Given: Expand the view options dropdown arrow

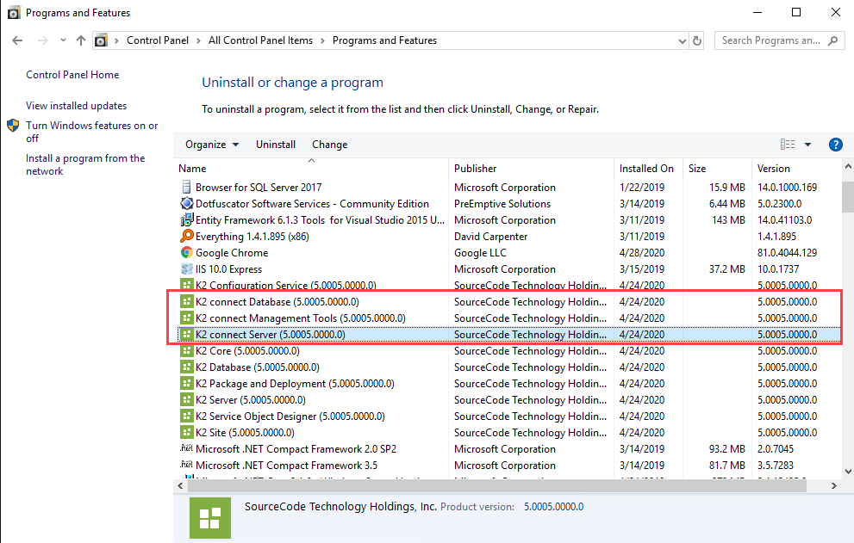Looking at the screenshot, I should 807,145.
